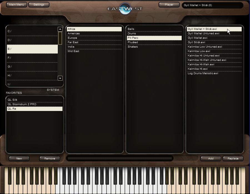The width and height of the screenshot is (250, 194).
Task: Select Kalmiba Hi-Wah.ewi instrument
Action: pyautogui.click(x=214, y=64)
